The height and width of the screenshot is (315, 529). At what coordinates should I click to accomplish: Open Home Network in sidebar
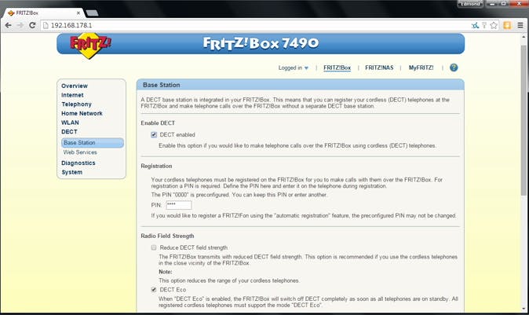82,113
